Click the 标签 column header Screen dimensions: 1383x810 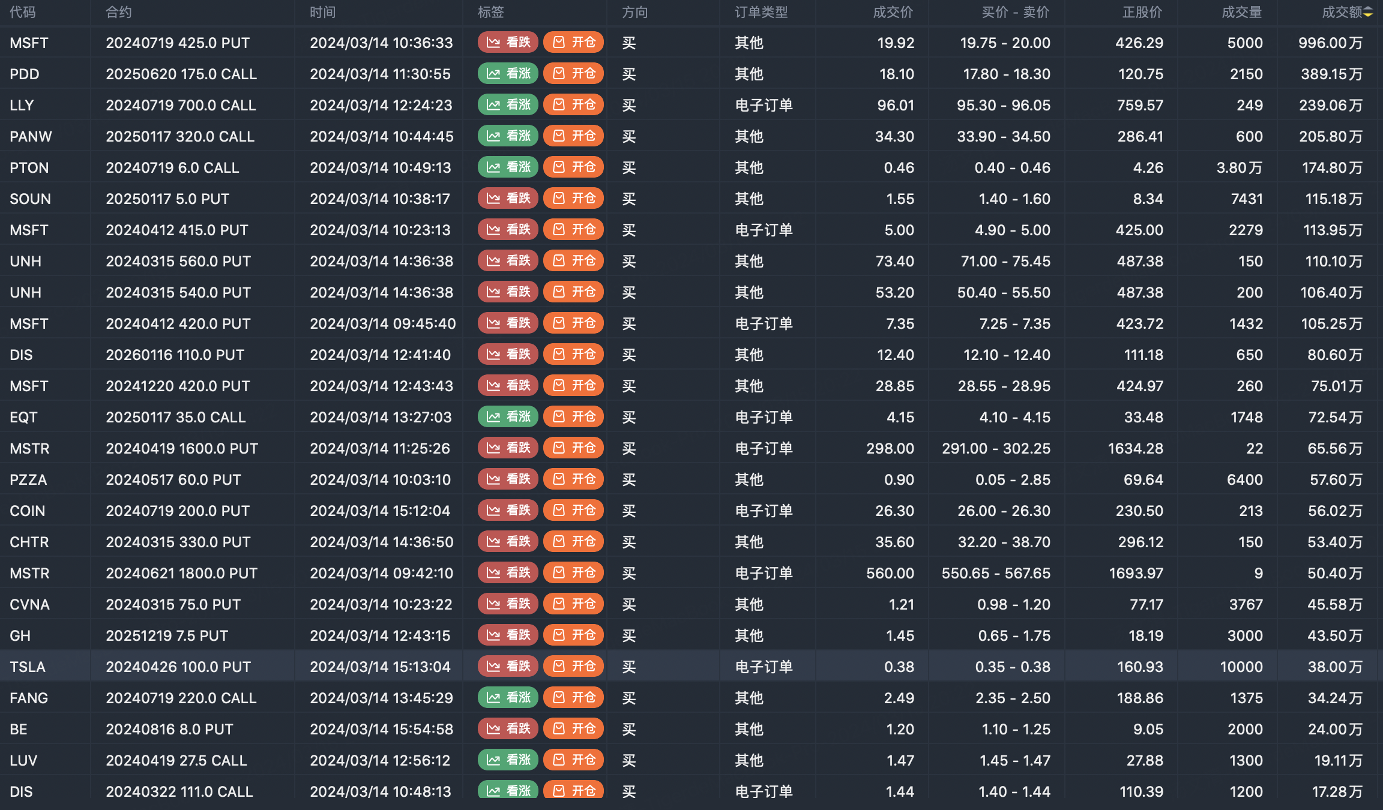(490, 12)
